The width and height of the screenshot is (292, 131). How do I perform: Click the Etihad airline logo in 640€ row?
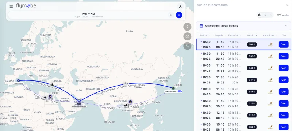(x=270, y=68)
